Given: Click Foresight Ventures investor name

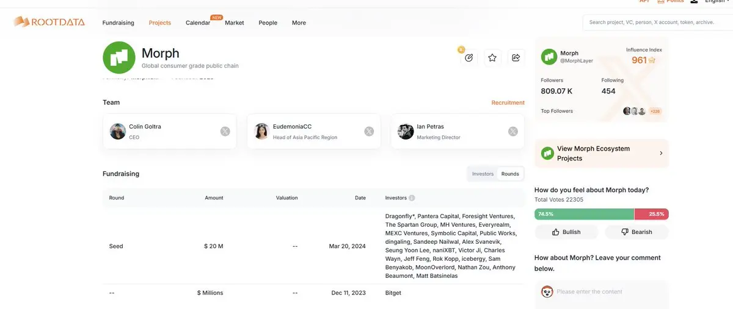Looking at the screenshot, I should (x=488, y=216).
